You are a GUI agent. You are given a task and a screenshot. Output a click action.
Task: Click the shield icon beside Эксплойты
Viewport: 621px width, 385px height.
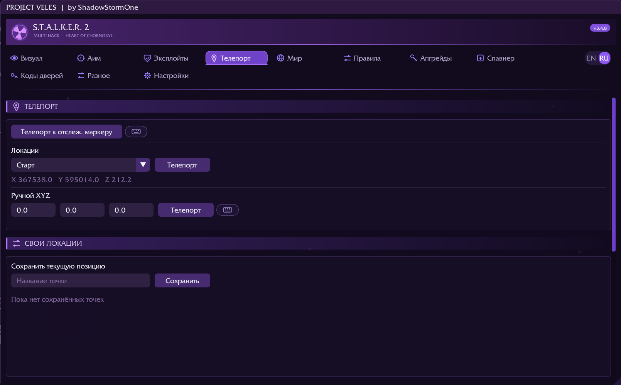147,58
